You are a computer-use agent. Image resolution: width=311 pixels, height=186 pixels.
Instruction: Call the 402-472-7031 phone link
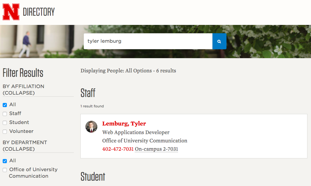coord(118,149)
